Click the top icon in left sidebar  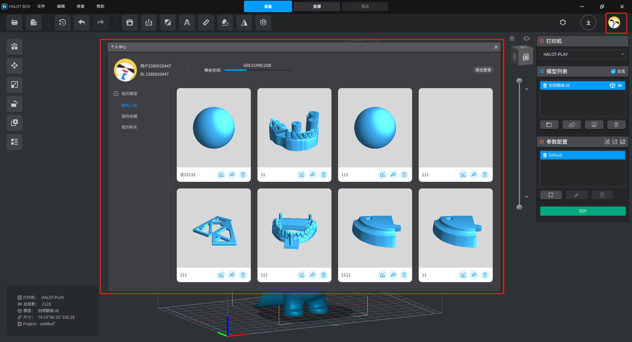(x=14, y=46)
